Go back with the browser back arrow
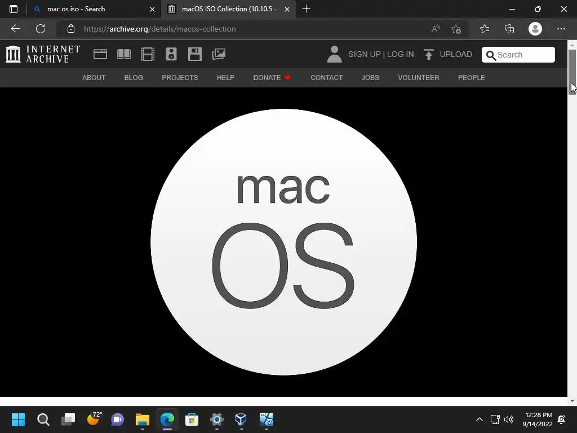The width and height of the screenshot is (577, 433). tap(15, 29)
